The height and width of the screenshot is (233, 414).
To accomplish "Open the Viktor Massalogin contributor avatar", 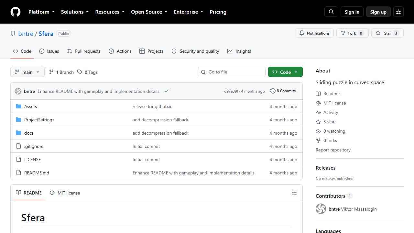I will pyautogui.click(x=321, y=209).
